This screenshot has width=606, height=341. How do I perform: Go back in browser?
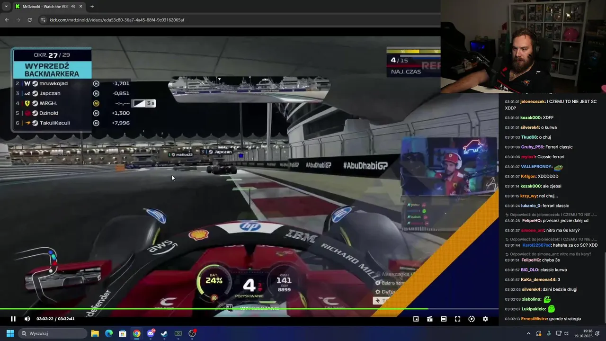pos(7,20)
